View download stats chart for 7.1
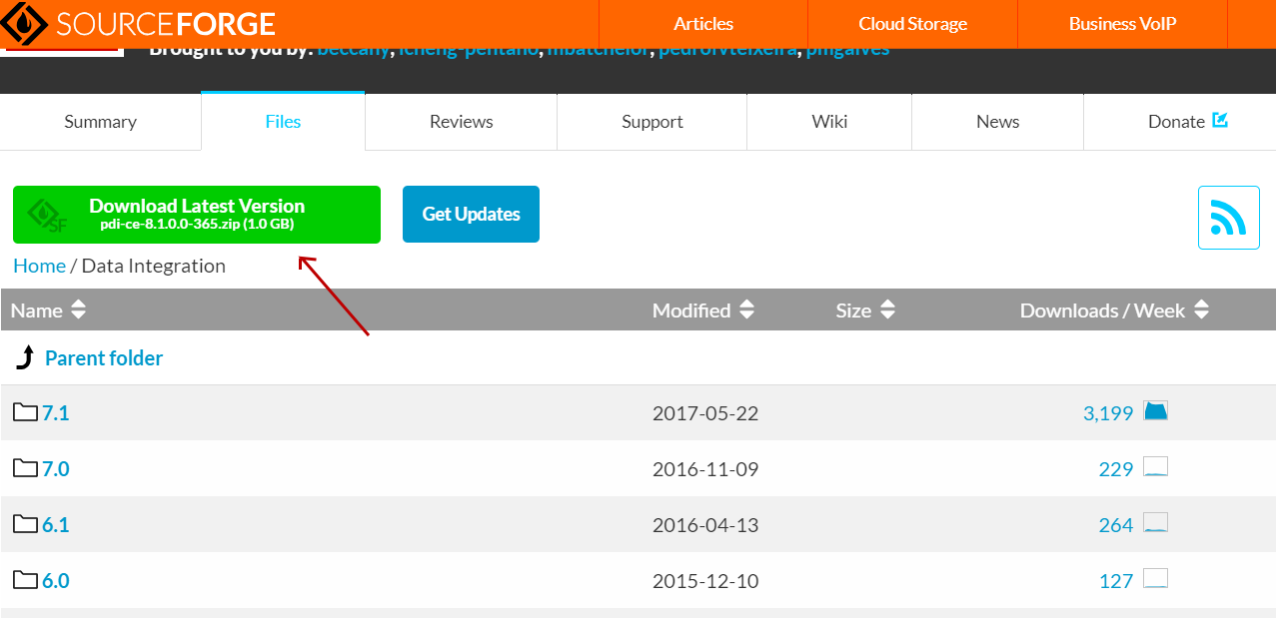The width and height of the screenshot is (1276, 618). 1155,411
